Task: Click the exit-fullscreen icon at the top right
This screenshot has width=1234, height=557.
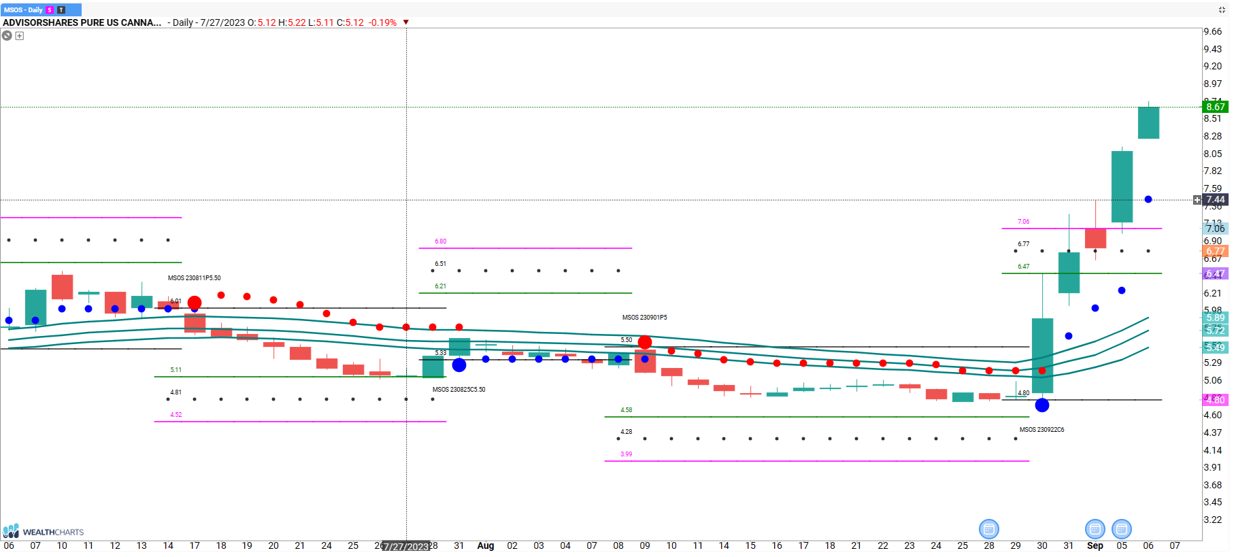Action: point(1222,10)
